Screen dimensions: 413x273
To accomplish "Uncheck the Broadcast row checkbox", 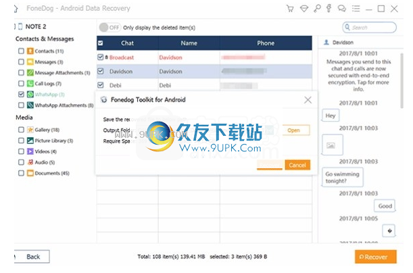I will pyautogui.click(x=100, y=57).
